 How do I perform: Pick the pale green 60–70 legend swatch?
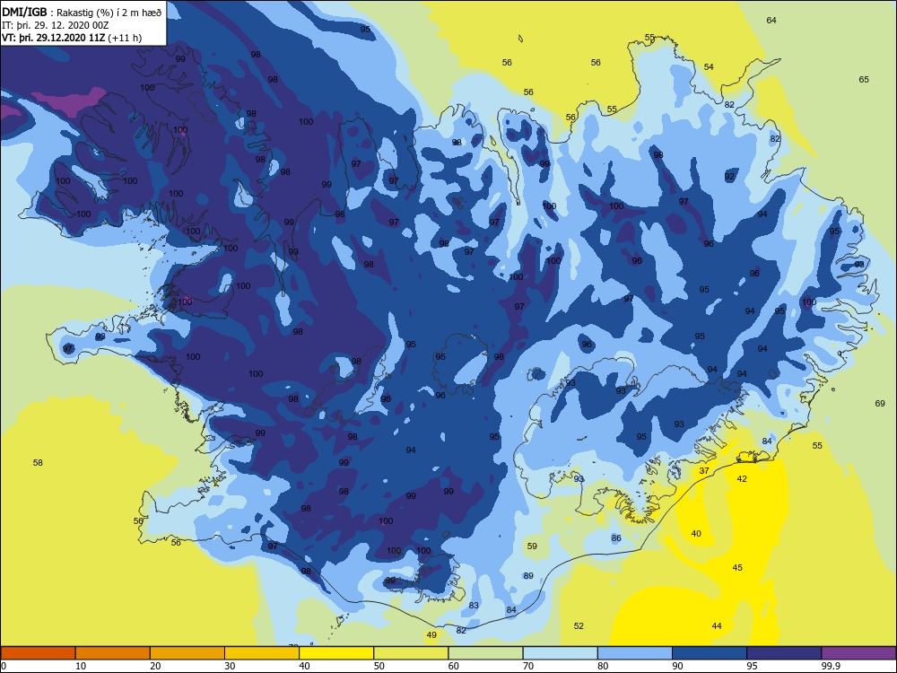pos(485,653)
